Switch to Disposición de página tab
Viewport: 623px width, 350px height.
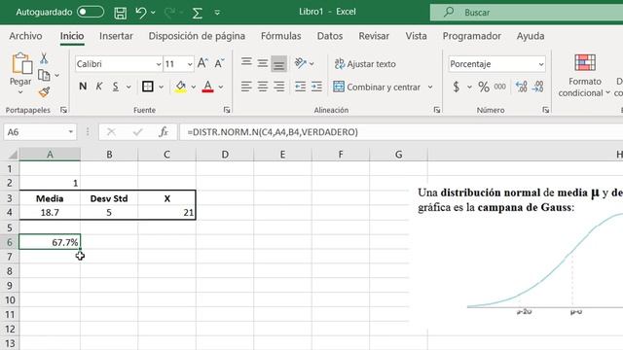click(197, 36)
